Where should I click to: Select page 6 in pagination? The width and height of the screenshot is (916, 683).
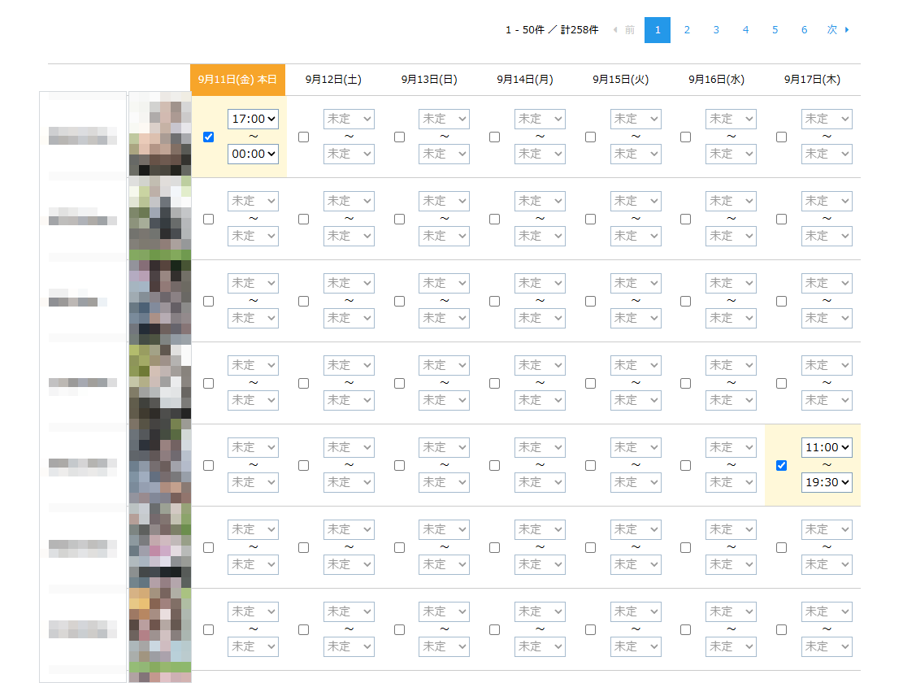[x=804, y=30]
